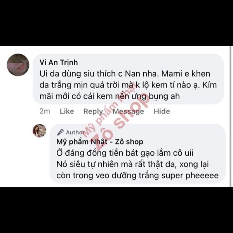Image resolution: width=233 pixels, height=233 pixels.
Task: Like Vi An Trịnh's comment
Action: 67,111
